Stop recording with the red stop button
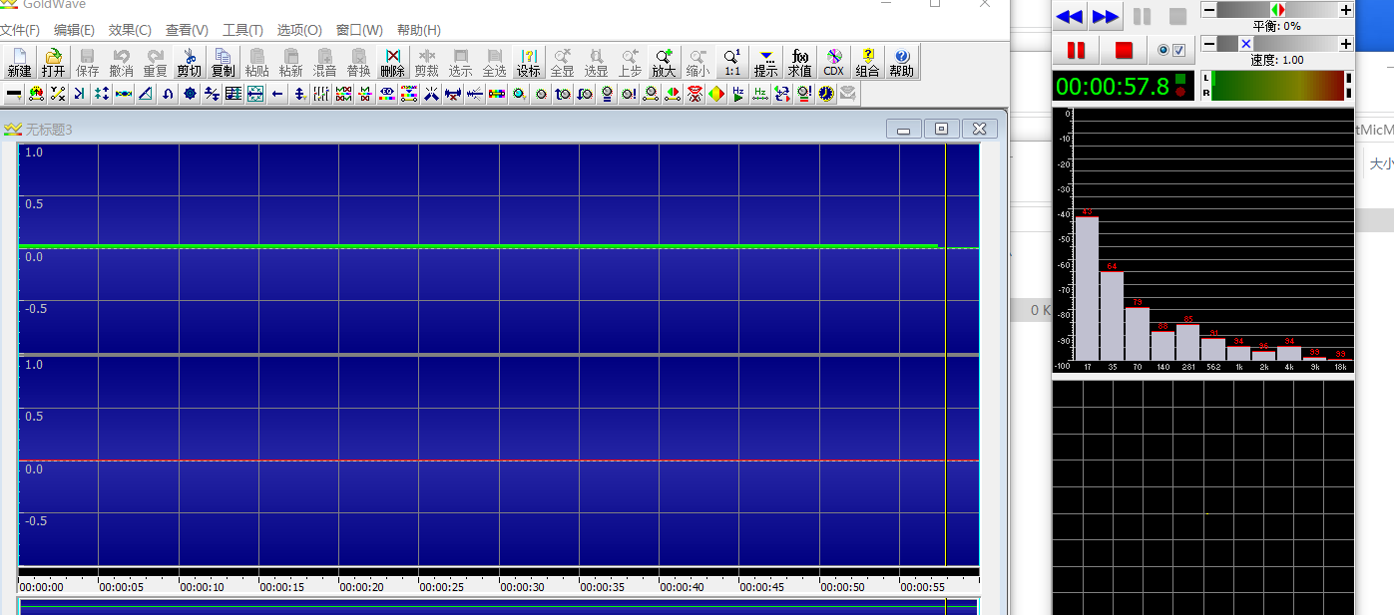 [1124, 50]
